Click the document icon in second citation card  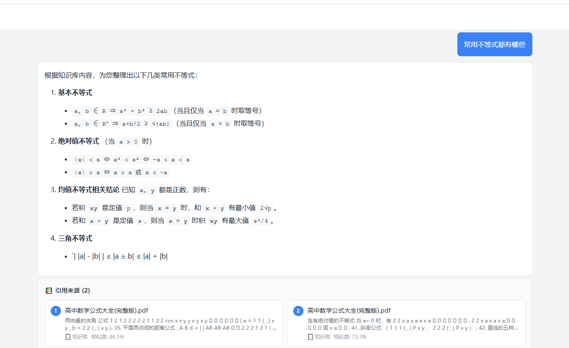[x=310, y=337]
